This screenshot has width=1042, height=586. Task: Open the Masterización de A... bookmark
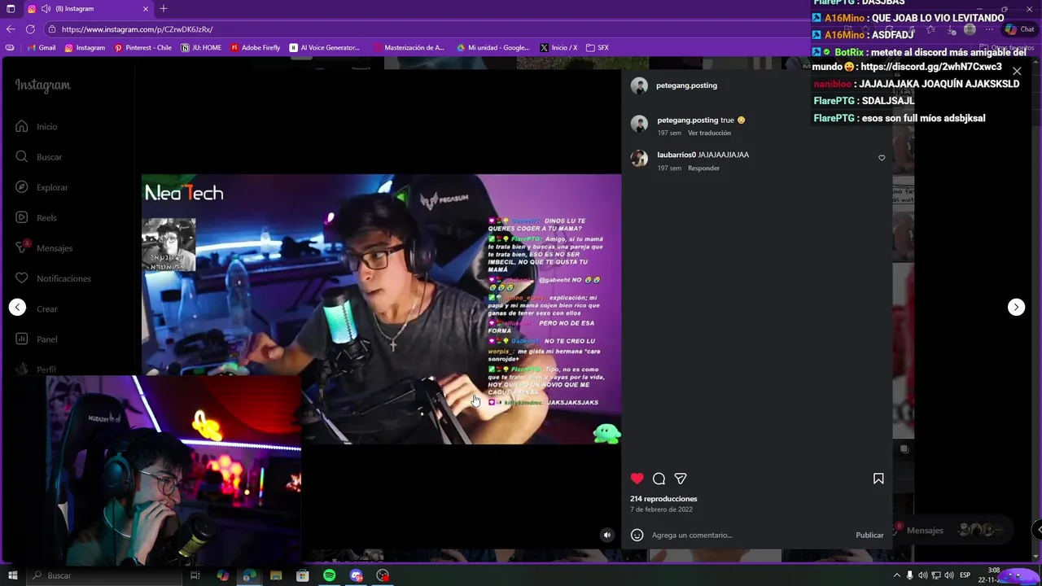tap(409, 48)
